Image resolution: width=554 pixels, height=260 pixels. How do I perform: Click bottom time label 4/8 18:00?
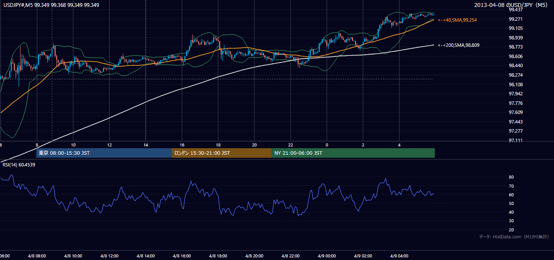point(218,256)
